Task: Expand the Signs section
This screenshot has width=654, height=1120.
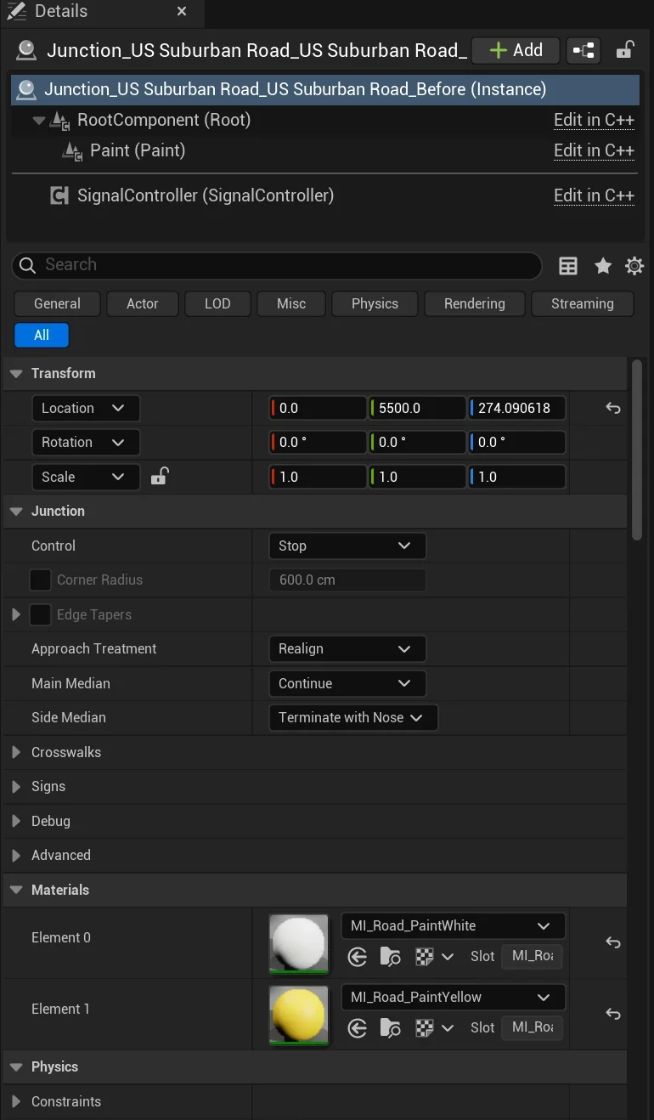Action: [15, 787]
